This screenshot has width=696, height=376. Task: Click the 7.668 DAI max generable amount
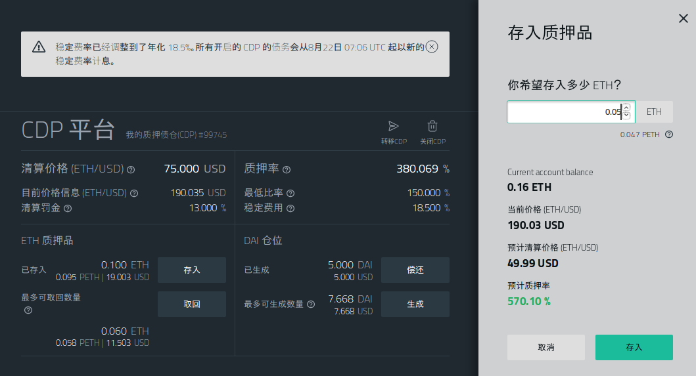(x=350, y=299)
